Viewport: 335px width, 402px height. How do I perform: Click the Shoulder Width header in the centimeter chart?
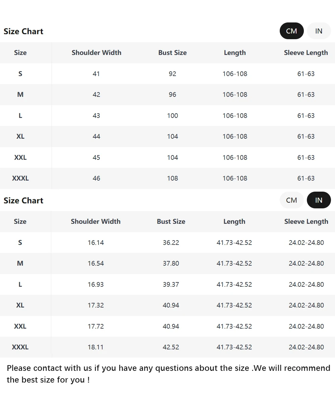click(96, 53)
